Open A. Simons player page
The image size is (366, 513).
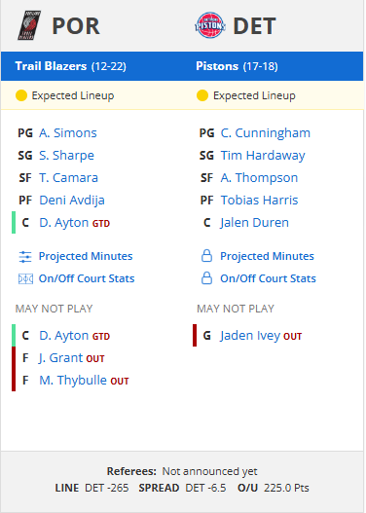point(68,133)
